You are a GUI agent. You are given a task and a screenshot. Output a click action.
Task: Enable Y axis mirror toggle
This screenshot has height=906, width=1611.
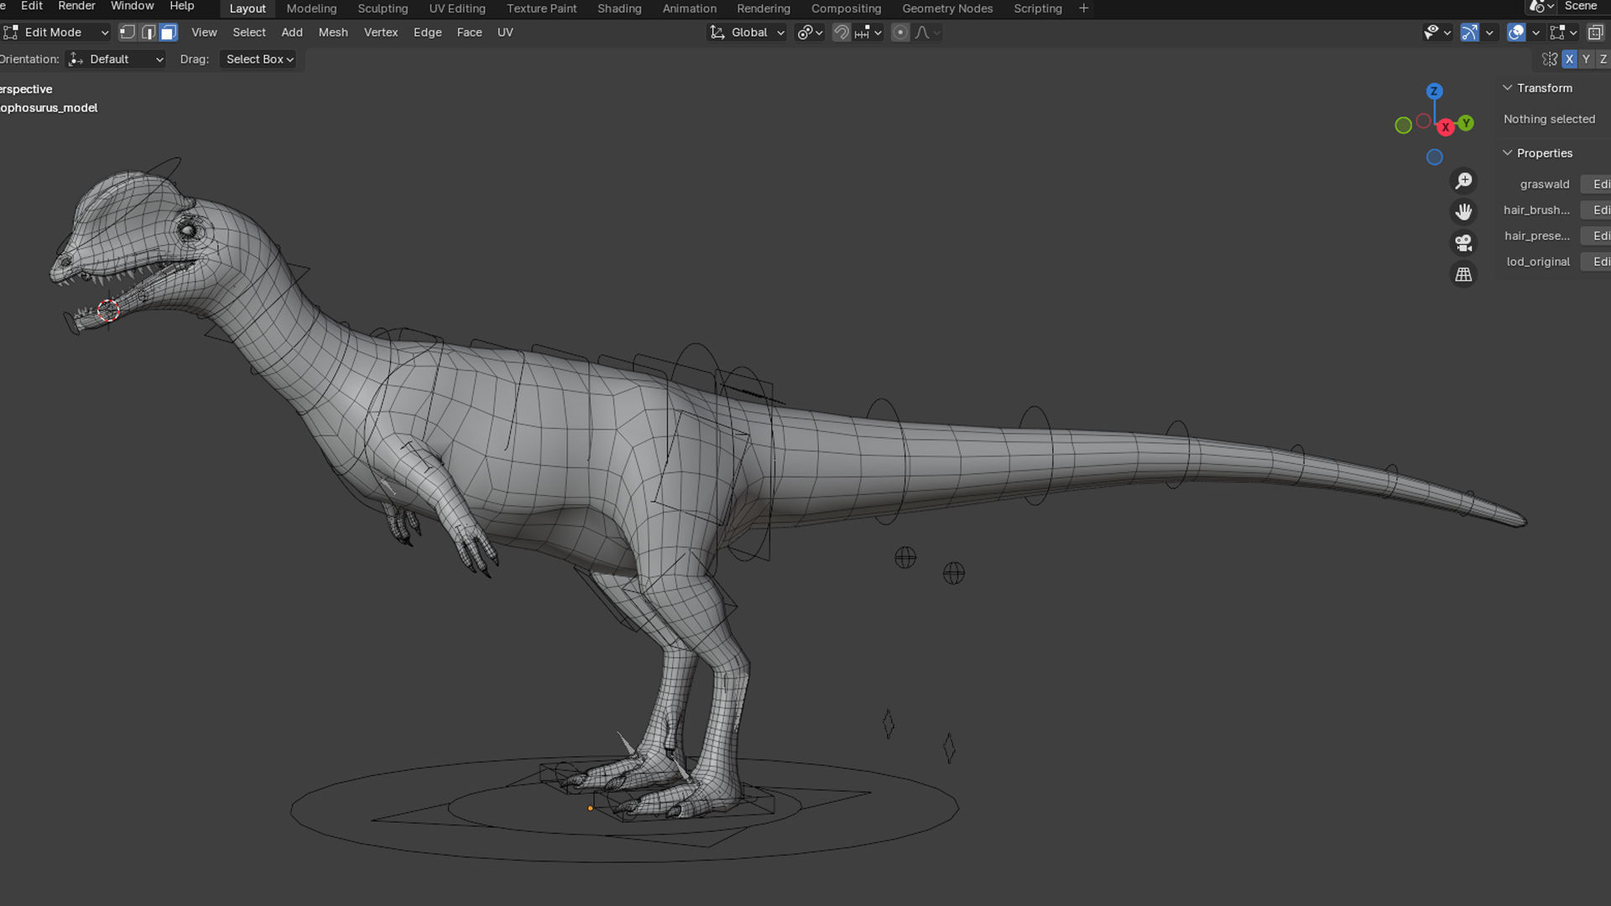(x=1586, y=60)
